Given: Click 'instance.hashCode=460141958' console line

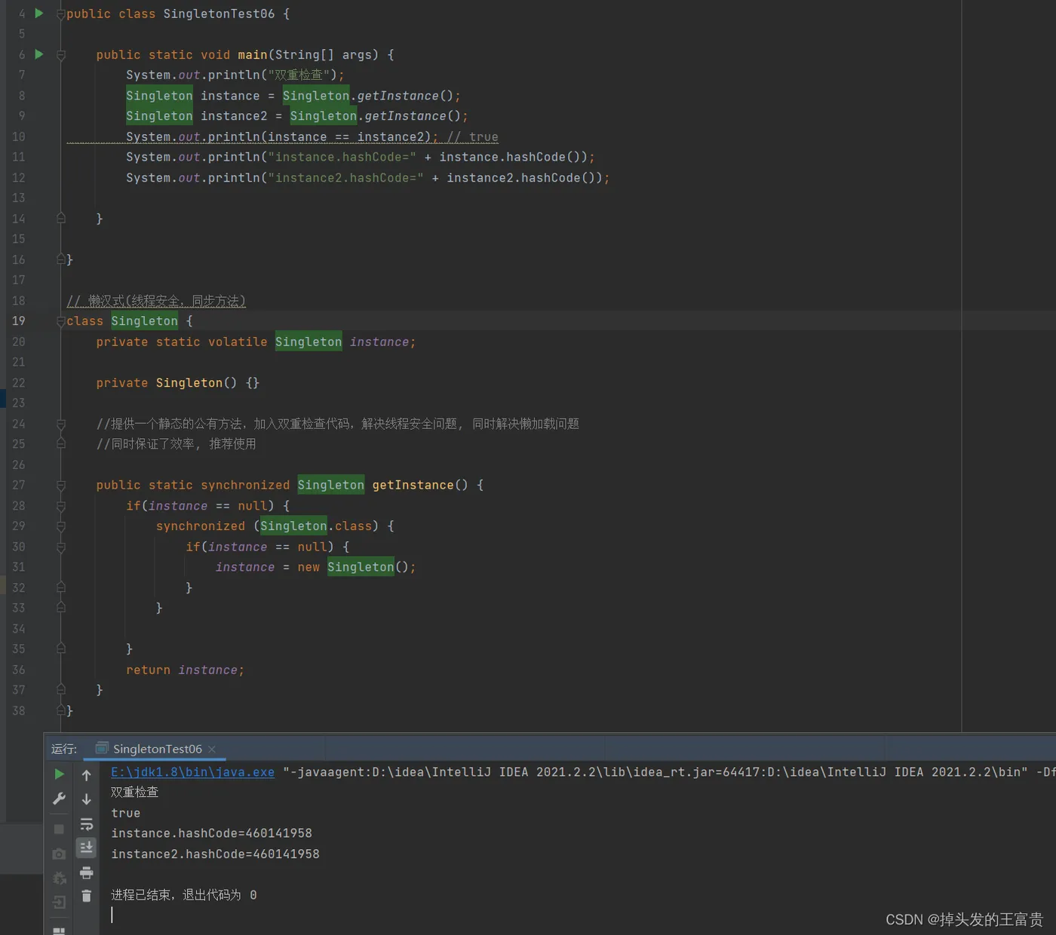Looking at the screenshot, I should pos(211,833).
